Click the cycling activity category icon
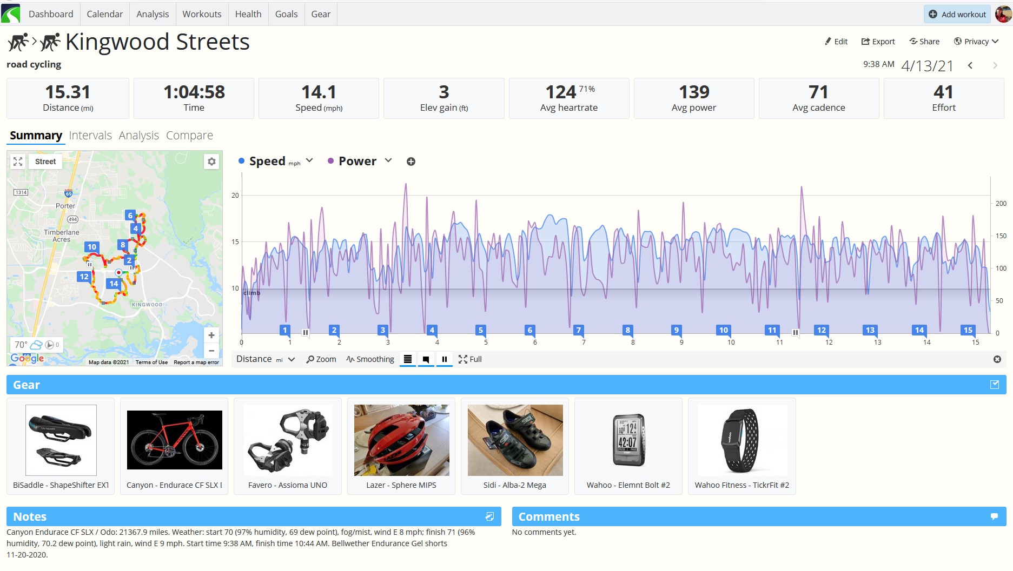The height and width of the screenshot is (571, 1013). (x=17, y=42)
